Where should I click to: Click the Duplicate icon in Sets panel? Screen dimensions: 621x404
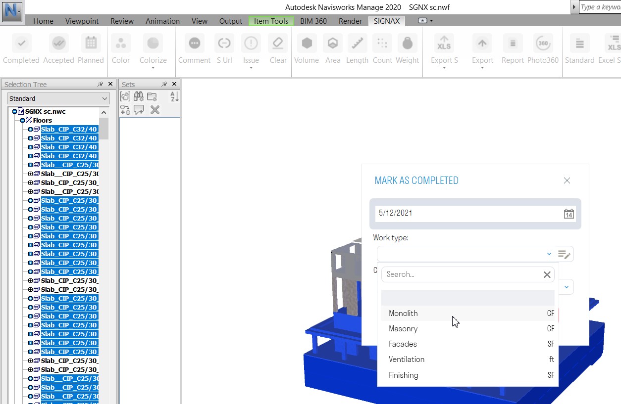coord(125,110)
